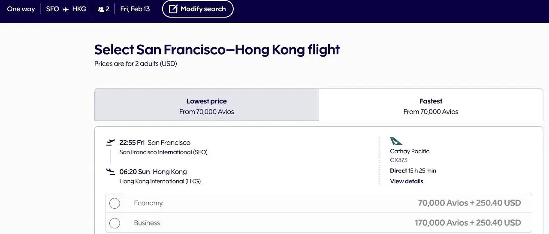The image size is (549, 234).
Task: Click the Economy price 70,000 Avios + 250.40 USD
Action: point(469,203)
